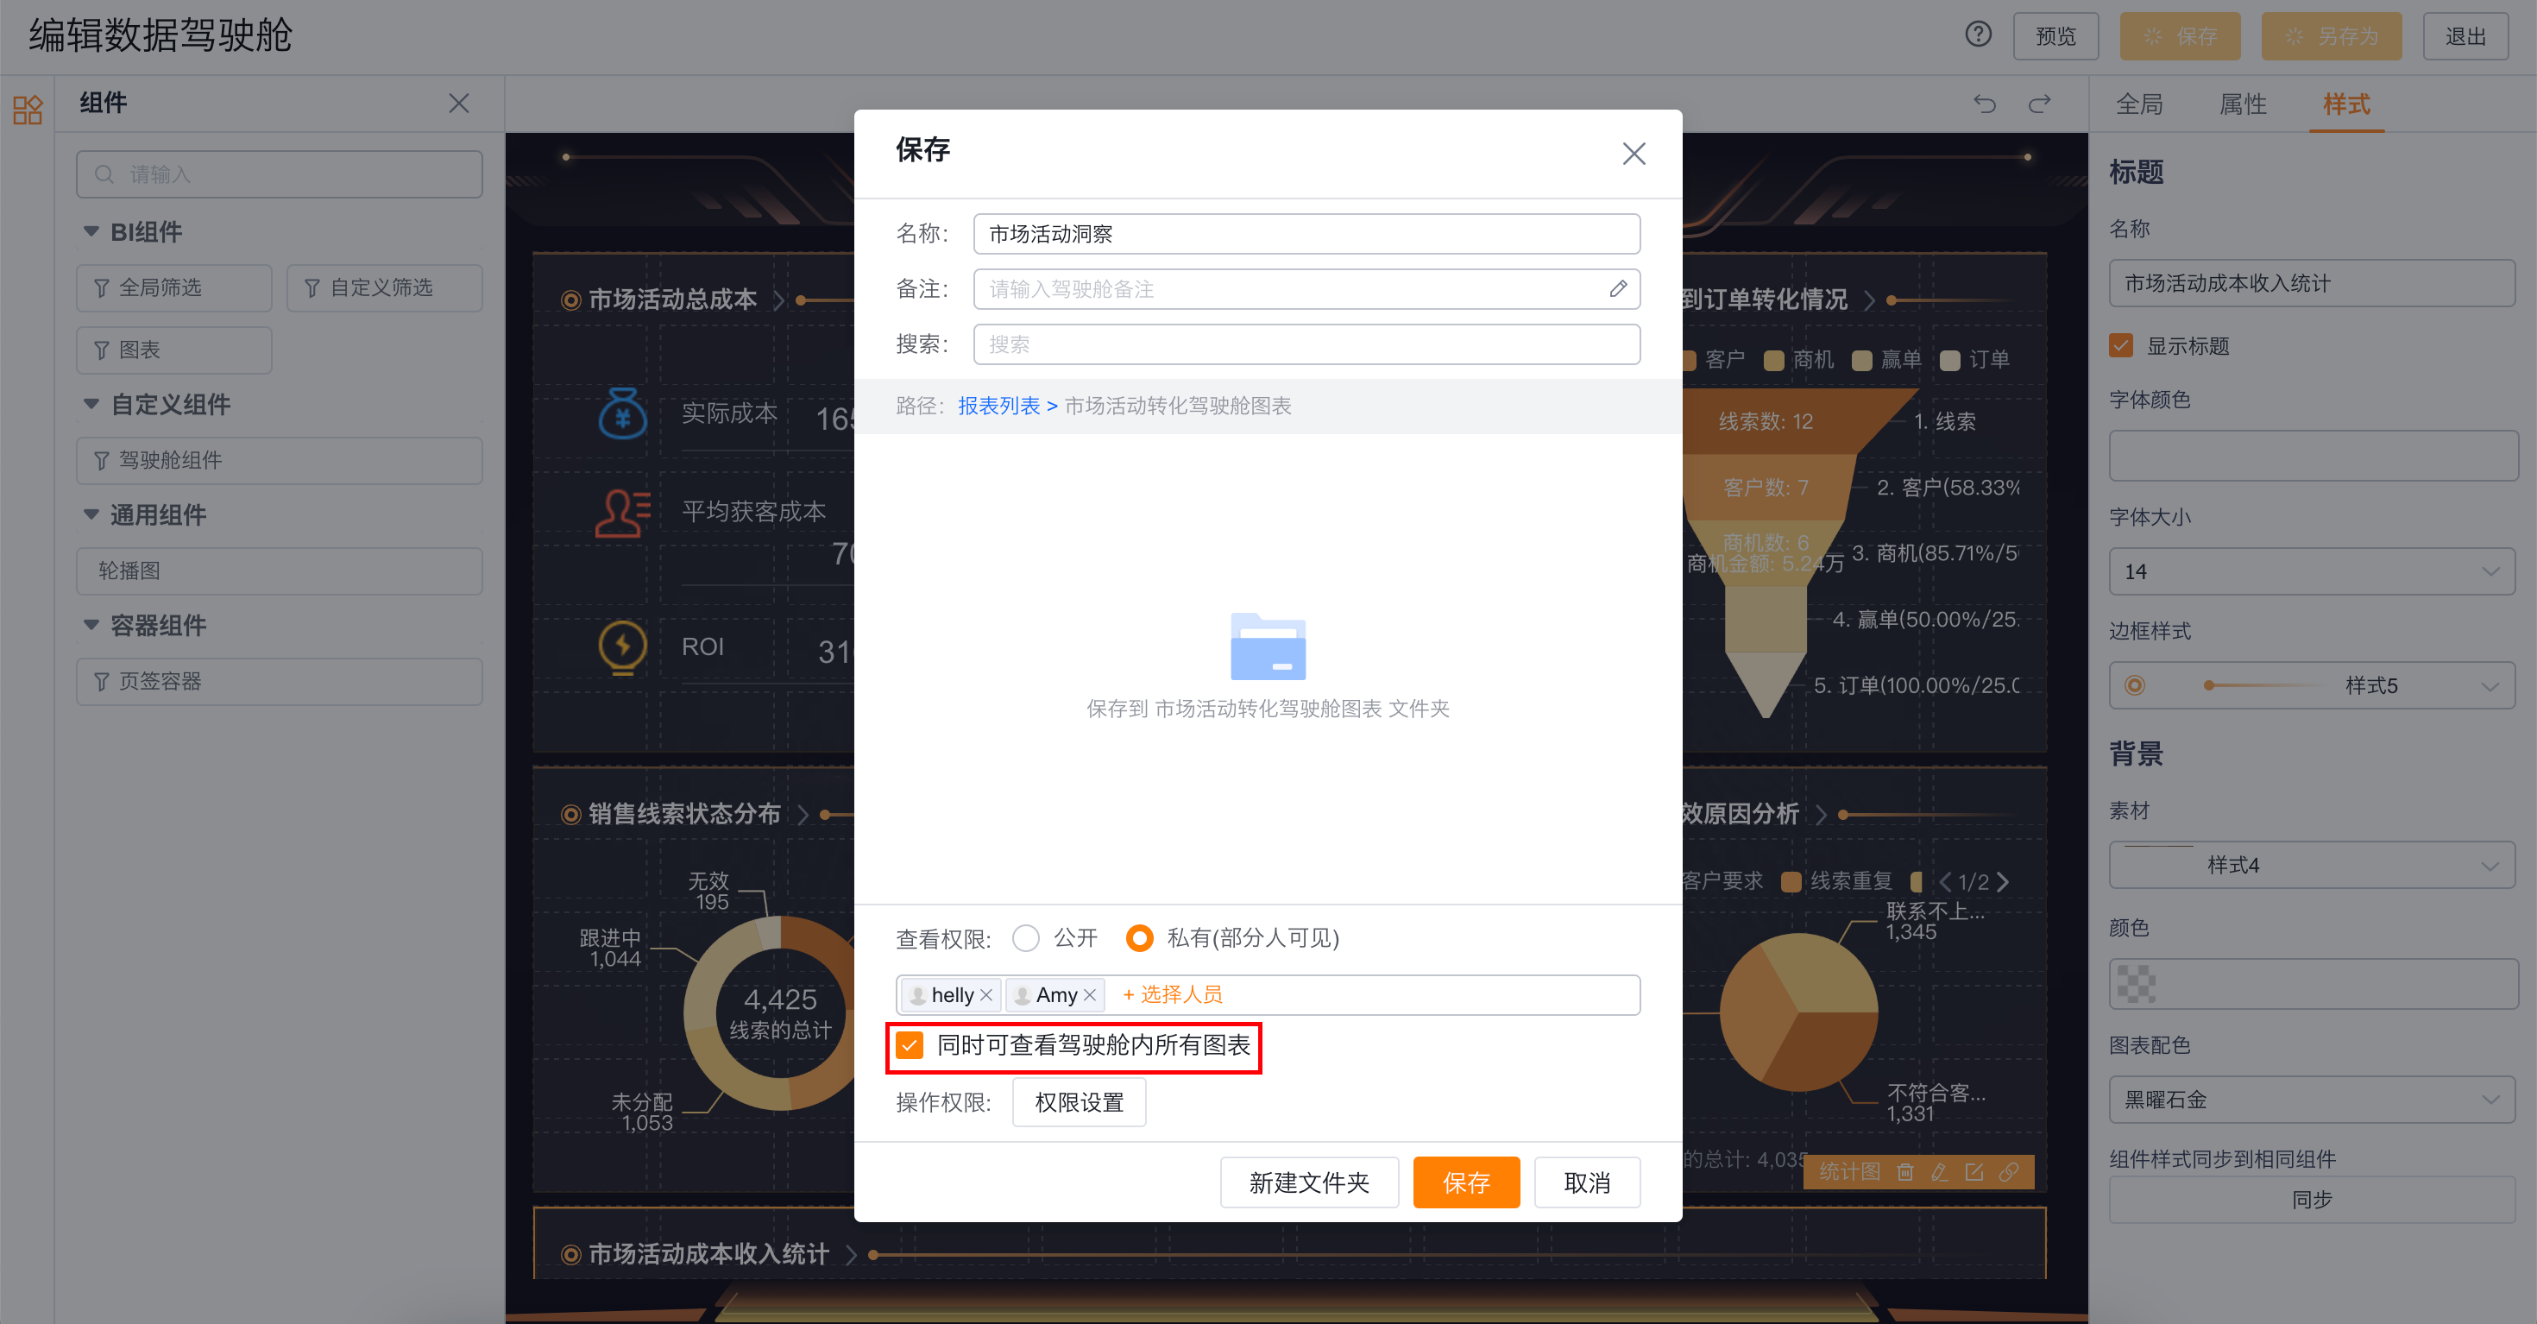Click the search magnifier in component search
The image size is (2537, 1324).
(x=104, y=174)
